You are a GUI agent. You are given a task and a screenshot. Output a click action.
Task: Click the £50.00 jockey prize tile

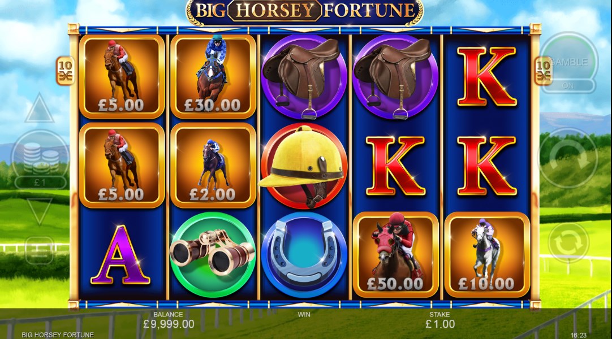tap(395, 255)
